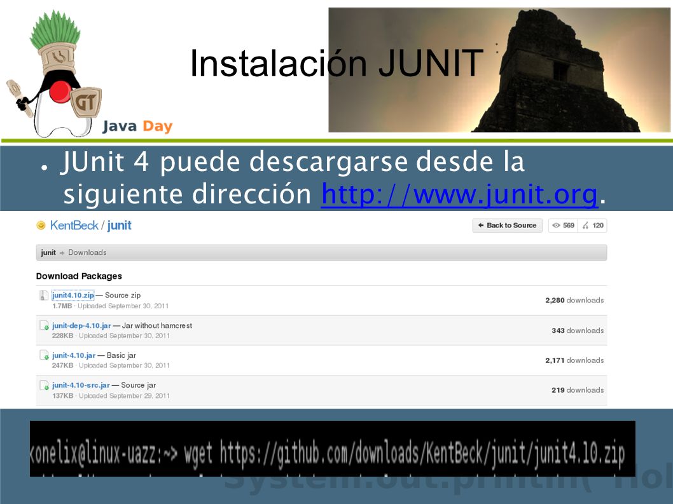673x504 pixels.
Task: Click the 2,171 downloads count
Action: coord(574,360)
